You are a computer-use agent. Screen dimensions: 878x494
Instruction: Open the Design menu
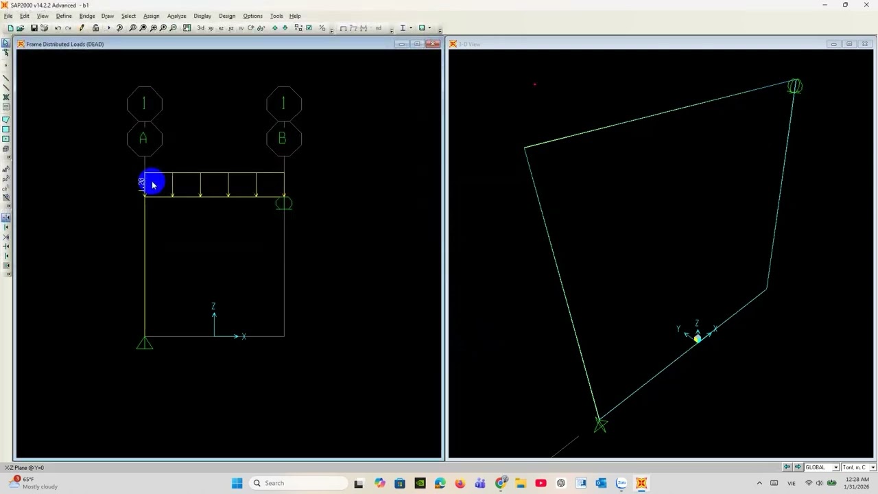click(227, 16)
